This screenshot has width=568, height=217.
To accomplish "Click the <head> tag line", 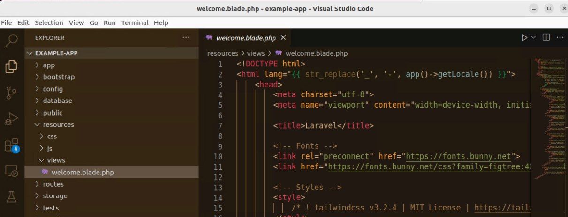I will (x=268, y=85).
